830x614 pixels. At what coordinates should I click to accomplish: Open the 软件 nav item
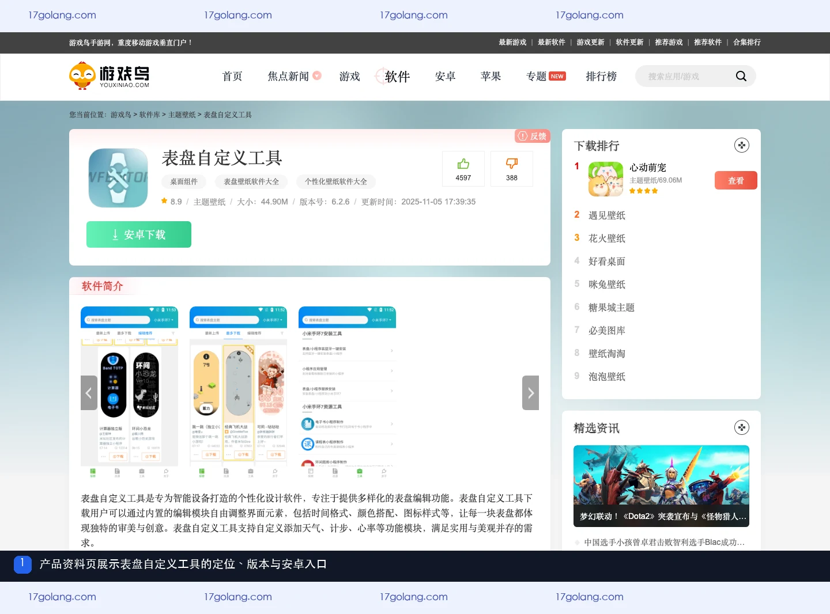click(x=397, y=76)
